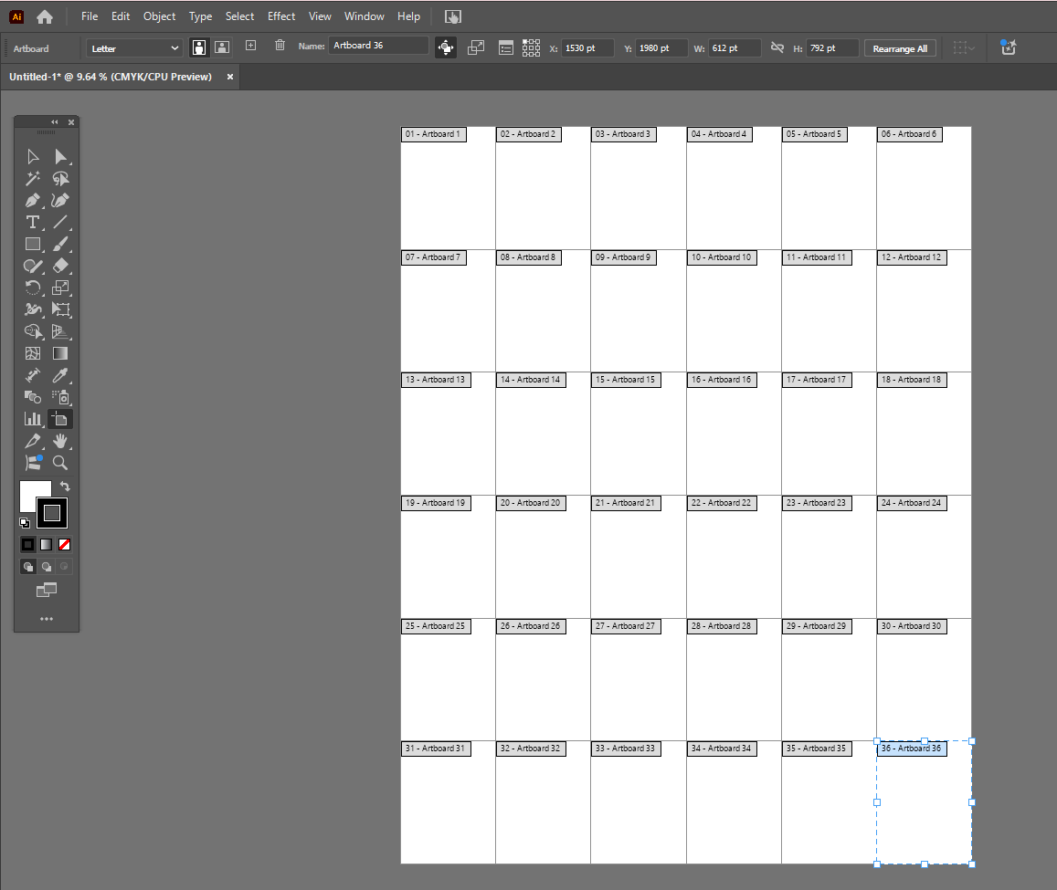This screenshot has height=890, width=1057.
Task: Click Rearrange All grid icon
Action: click(531, 47)
